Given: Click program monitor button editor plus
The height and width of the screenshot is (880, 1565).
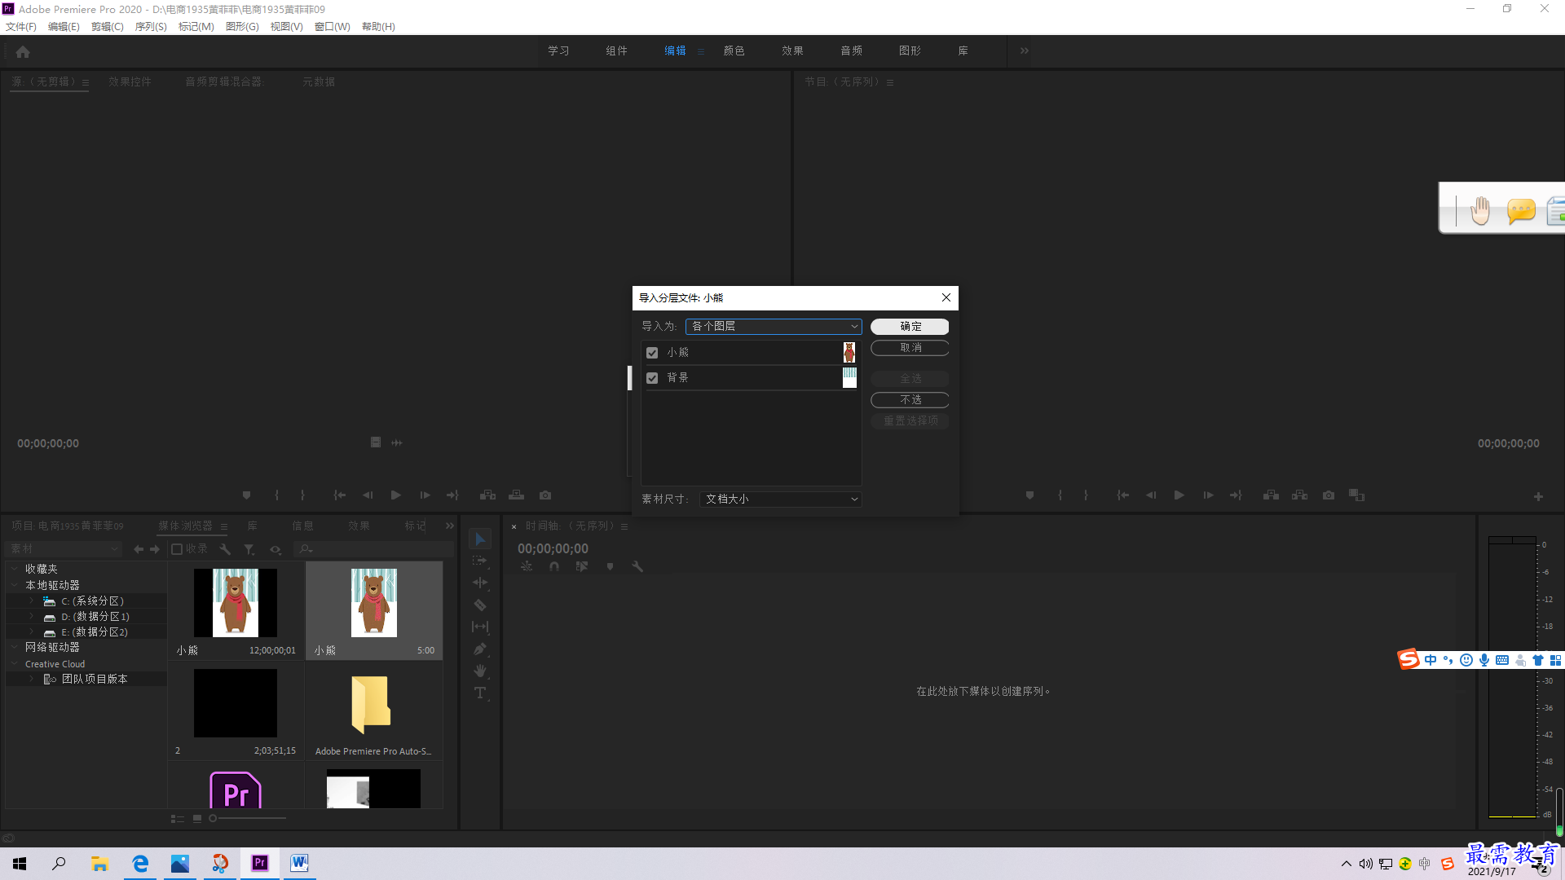Looking at the screenshot, I should 1538,496.
